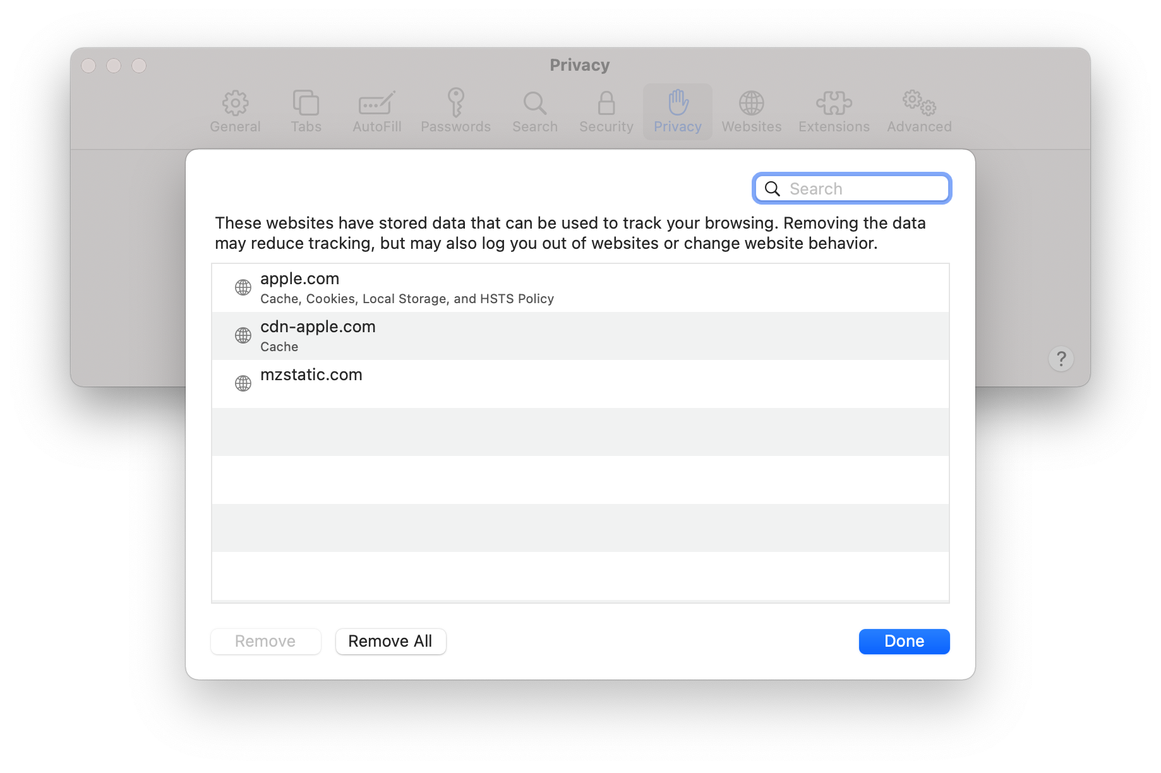Screen dimensions: 1161x773
Task: Select the apple.com row
Action: tap(580, 288)
